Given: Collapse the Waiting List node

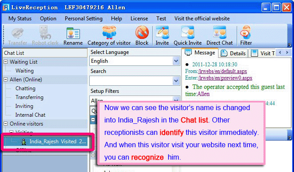Looking at the screenshot, I should (x=6, y=62).
